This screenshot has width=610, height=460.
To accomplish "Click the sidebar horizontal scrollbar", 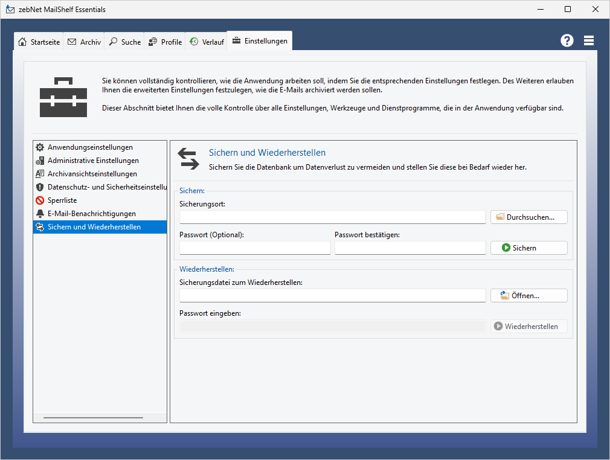I will point(93,417).
